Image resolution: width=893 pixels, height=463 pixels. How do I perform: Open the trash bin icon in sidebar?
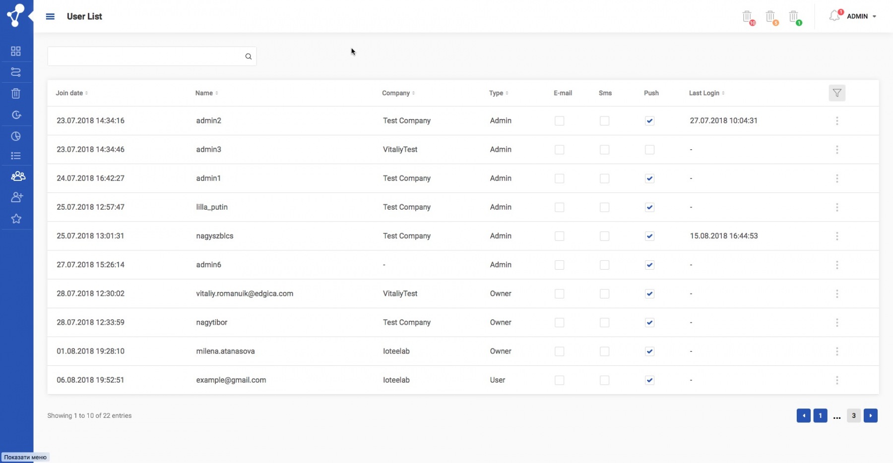tap(16, 93)
